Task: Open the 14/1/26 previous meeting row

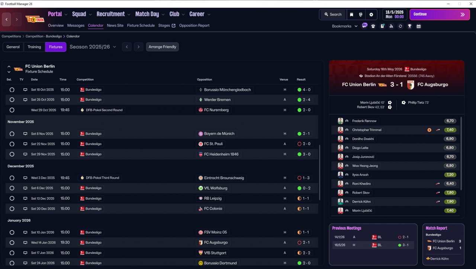Action: click(x=373, y=237)
